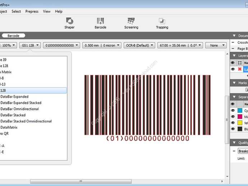Screen dimensions: 248x186
Task: Choose UPC-E in the barcode list
Action: (x=33, y=152)
